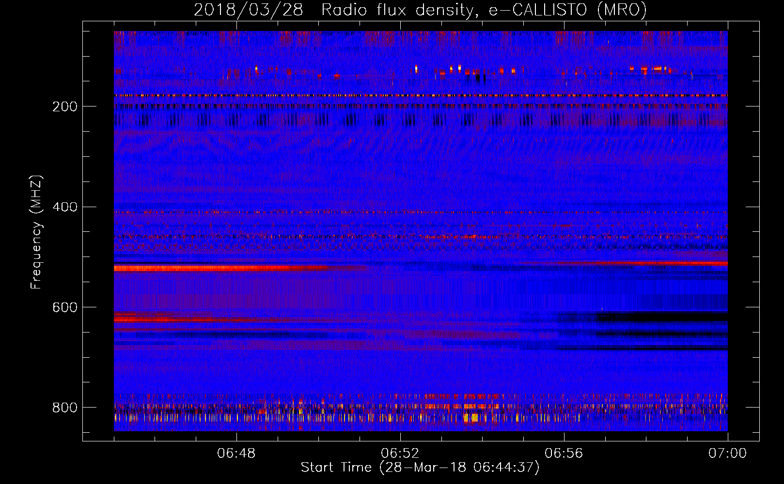Click the date '2018/03/28' in the title

pos(248,10)
